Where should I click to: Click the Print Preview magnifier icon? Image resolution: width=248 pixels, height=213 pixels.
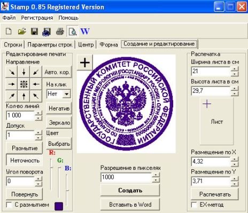click(72, 31)
